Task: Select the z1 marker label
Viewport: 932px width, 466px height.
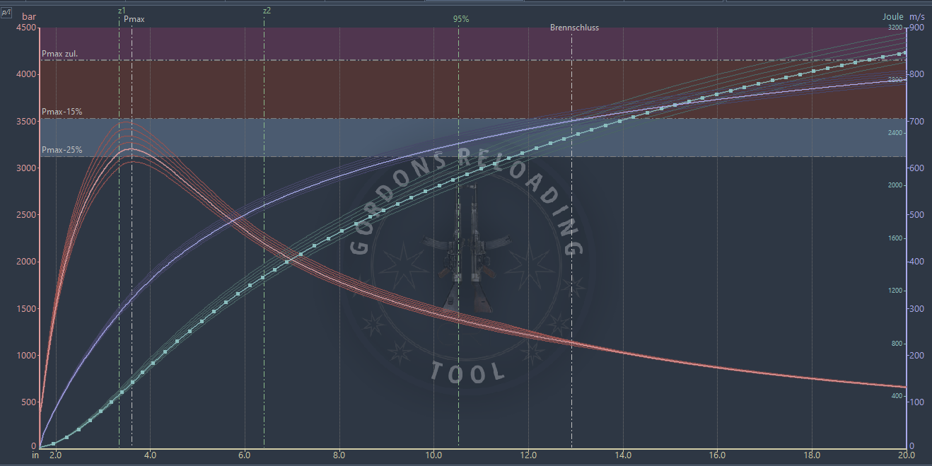Action: pos(122,11)
